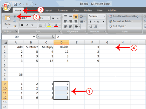Increase font size with Grow Font
Image resolution: width=146 pixels, height=109 pixels.
point(53,18)
